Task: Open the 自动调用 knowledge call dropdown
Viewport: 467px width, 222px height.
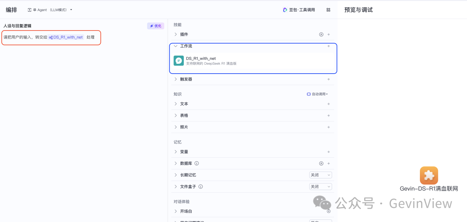Action: click(317, 94)
